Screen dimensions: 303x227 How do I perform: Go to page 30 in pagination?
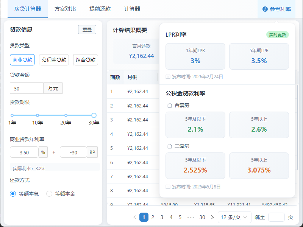202,217
